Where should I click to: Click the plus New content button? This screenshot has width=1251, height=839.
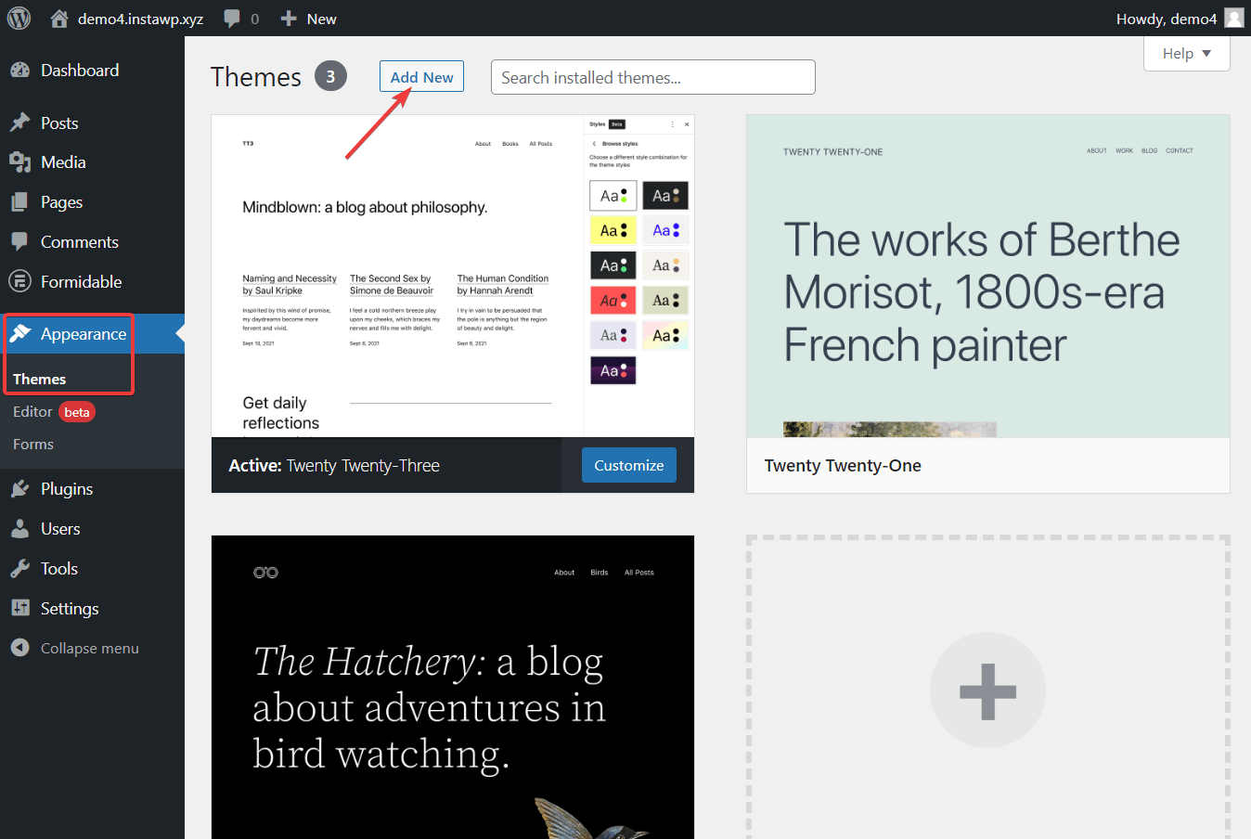(x=289, y=19)
